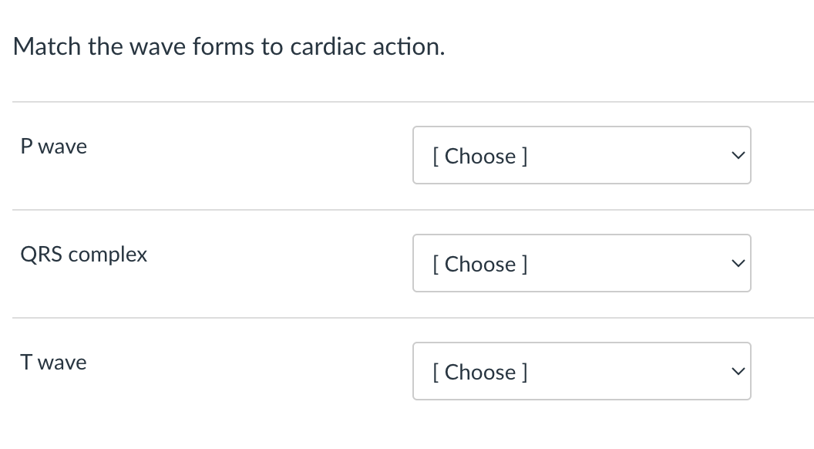Viewport: 814px width, 449px height.
Task: Click the divider line above QRS complex
Action: click(407, 208)
